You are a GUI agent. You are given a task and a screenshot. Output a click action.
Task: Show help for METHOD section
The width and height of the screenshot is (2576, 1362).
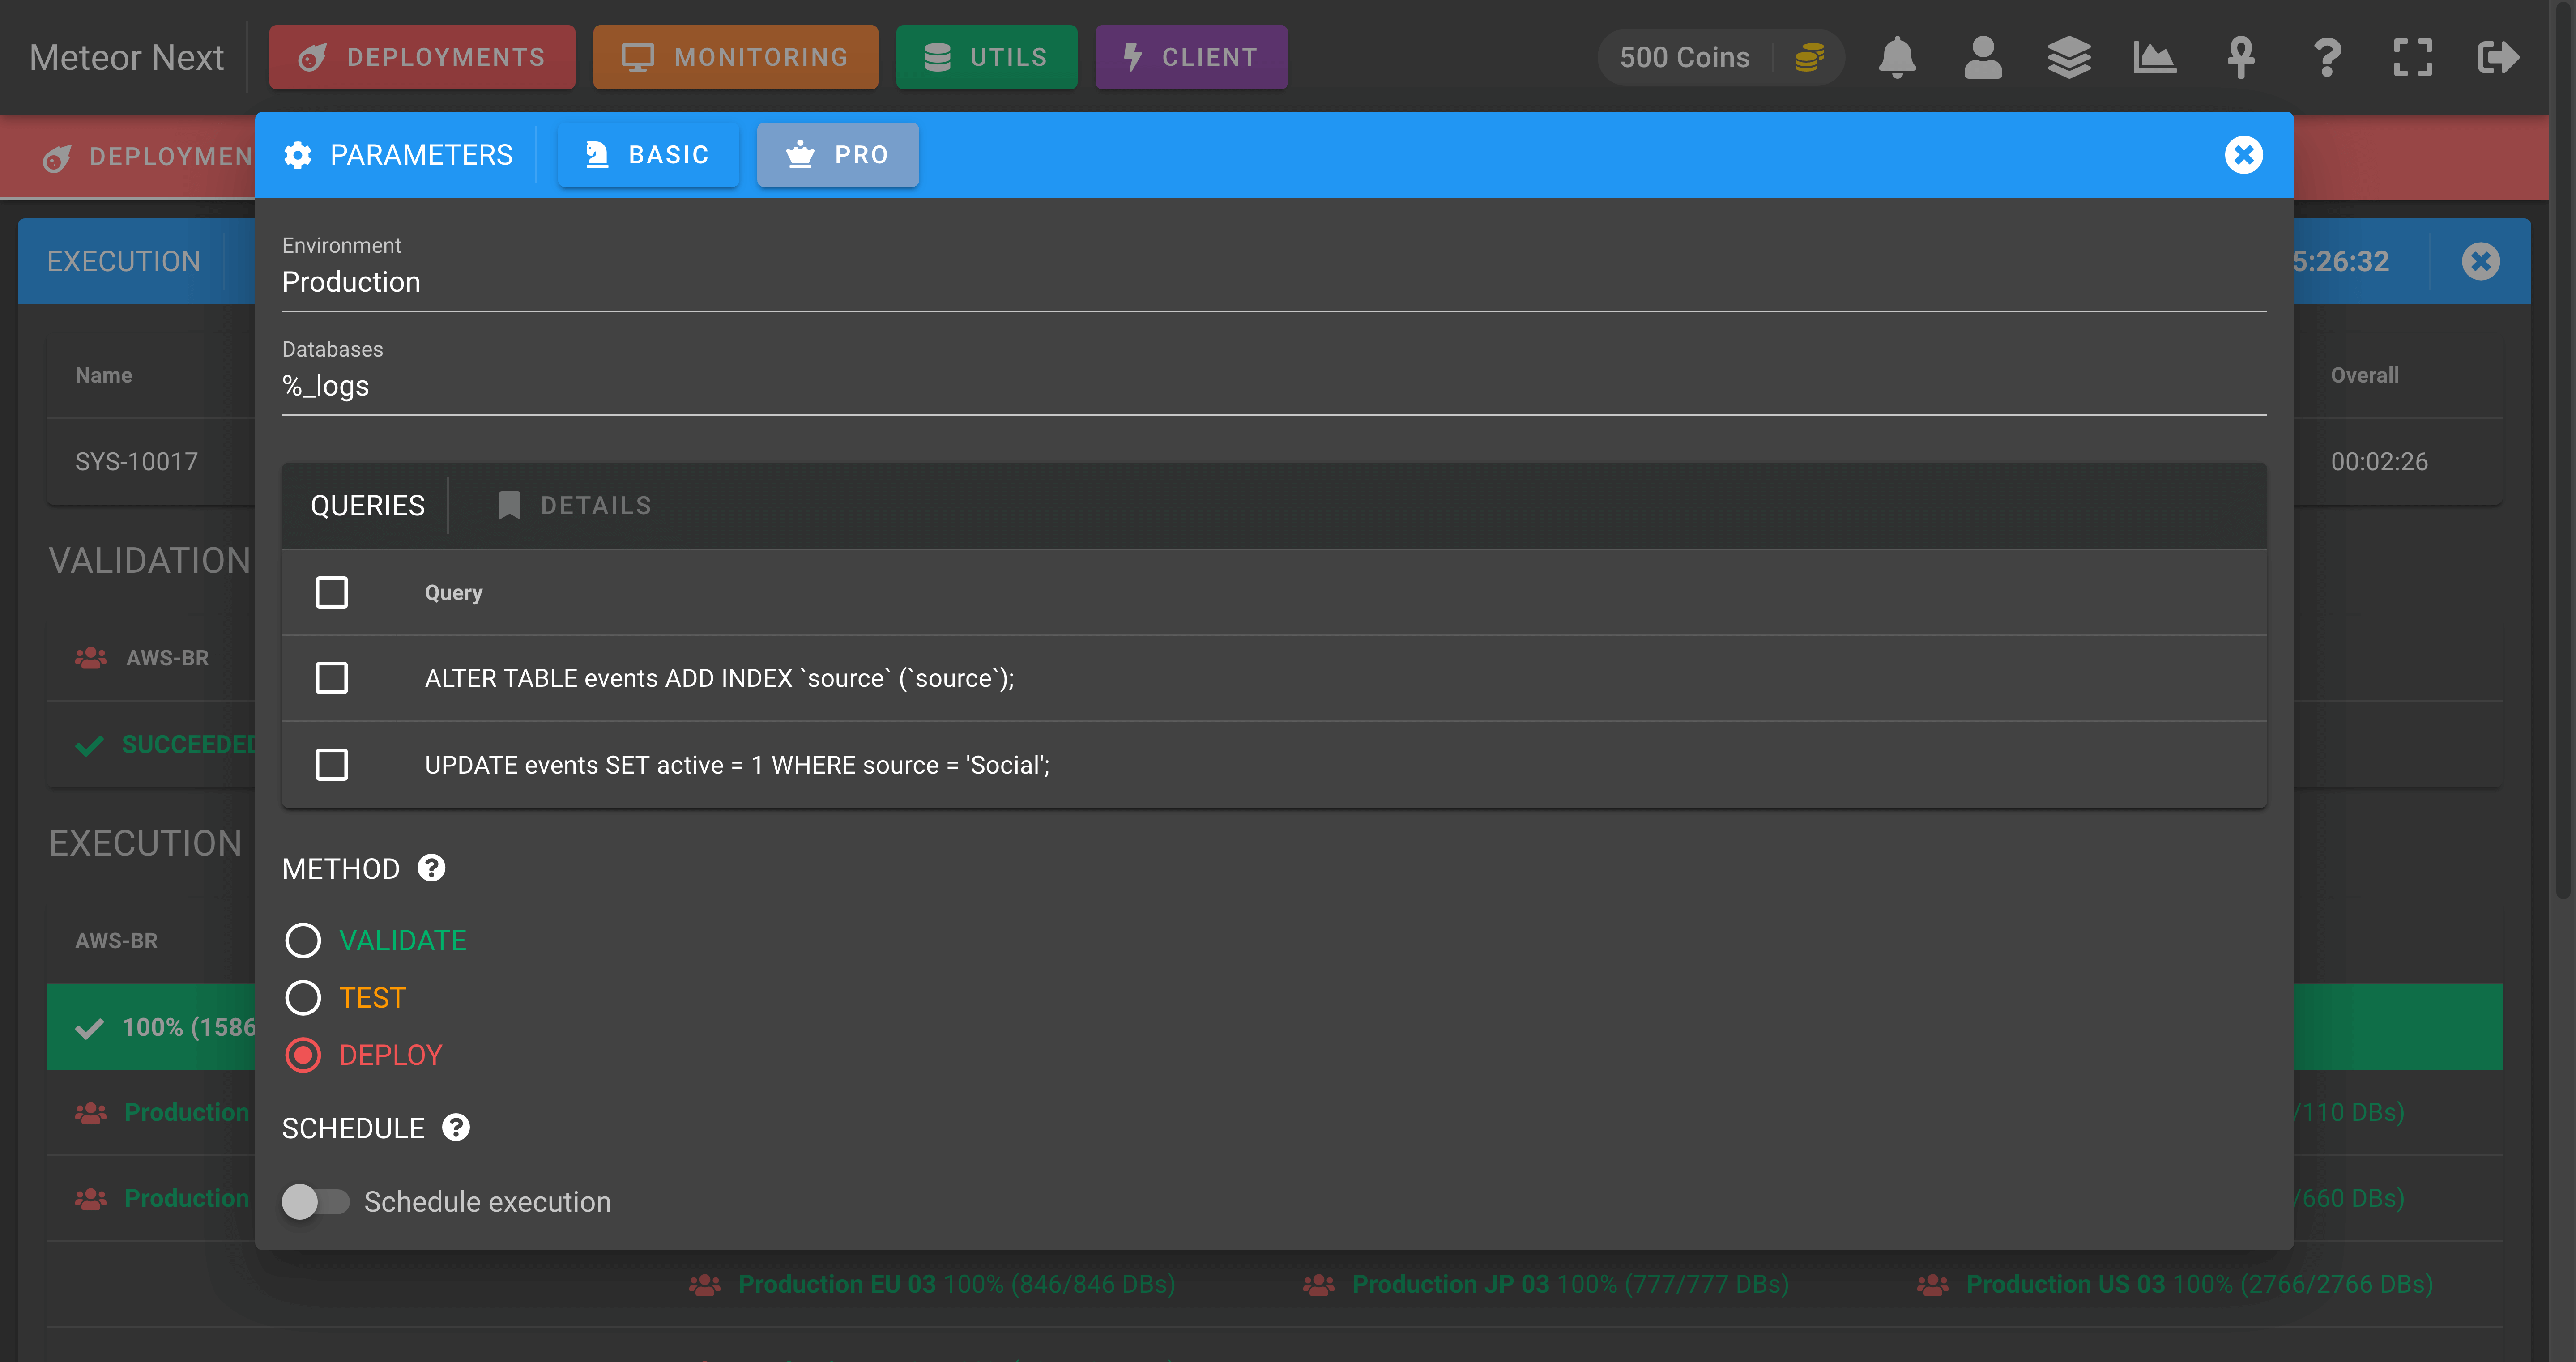click(x=431, y=868)
